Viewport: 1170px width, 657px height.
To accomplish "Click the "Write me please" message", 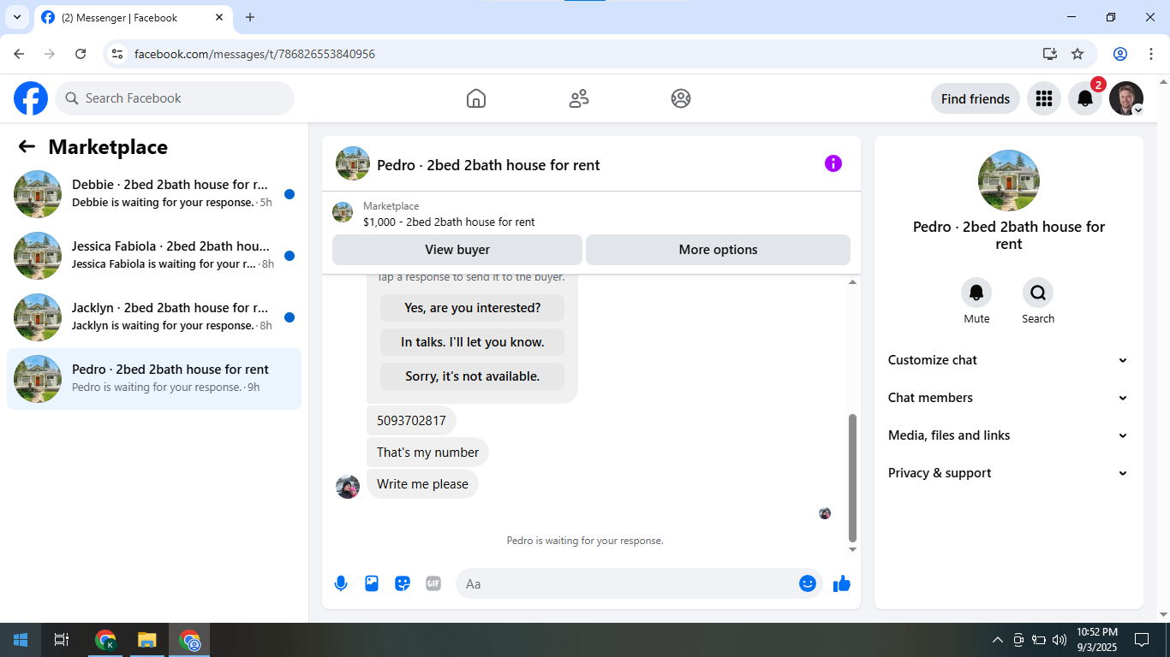I will click(x=422, y=484).
